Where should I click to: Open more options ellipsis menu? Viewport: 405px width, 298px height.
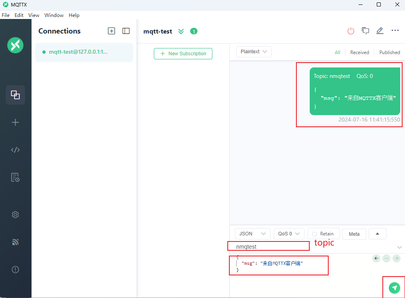(x=395, y=30)
